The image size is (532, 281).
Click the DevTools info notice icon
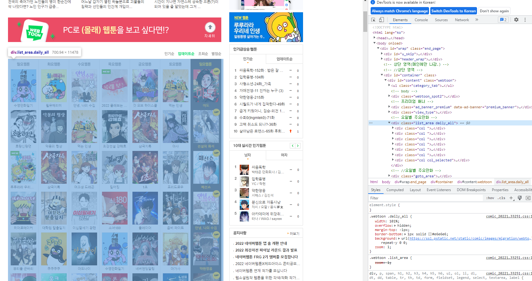pyautogui.click(x=373, y=2)
